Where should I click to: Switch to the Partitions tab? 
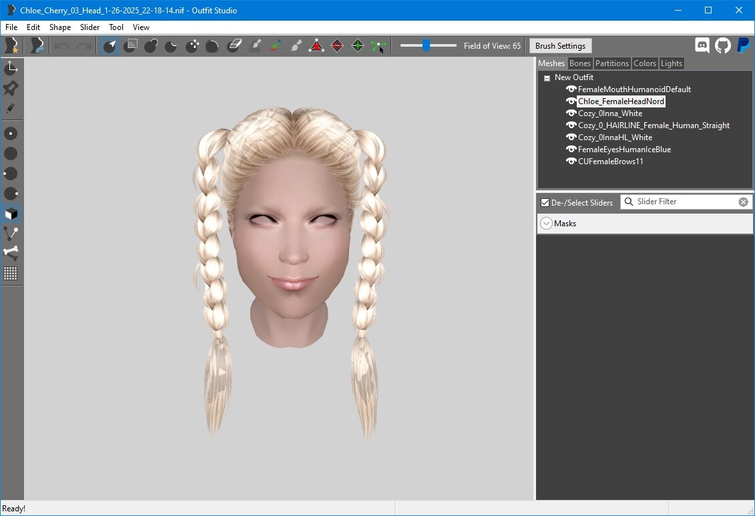click(x=612, y=63)
